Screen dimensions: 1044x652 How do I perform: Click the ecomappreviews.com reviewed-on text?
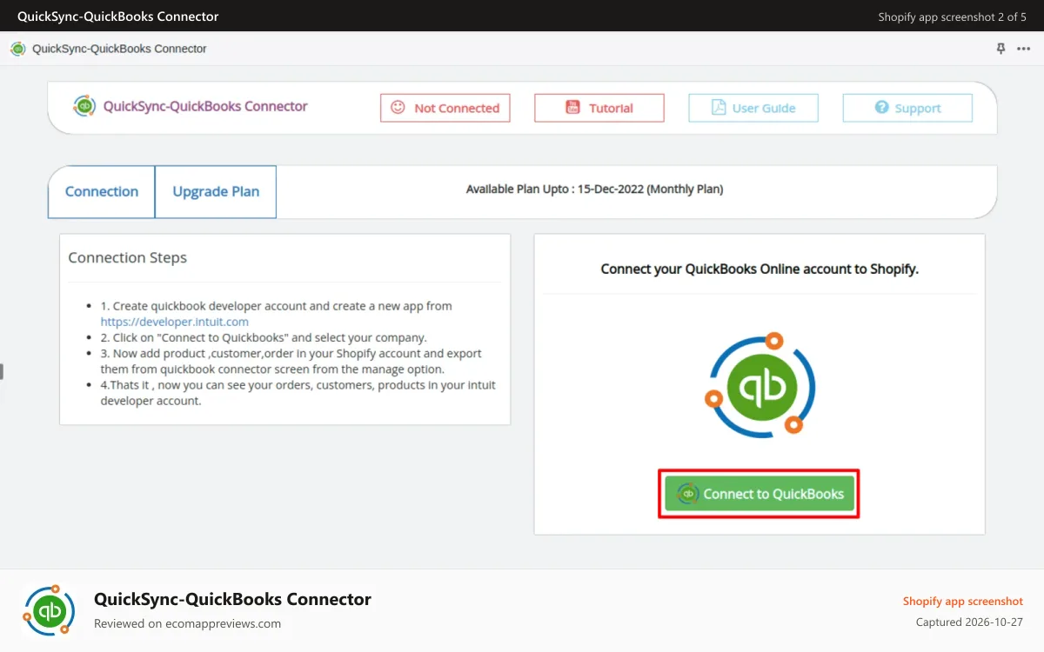[187, 623]
